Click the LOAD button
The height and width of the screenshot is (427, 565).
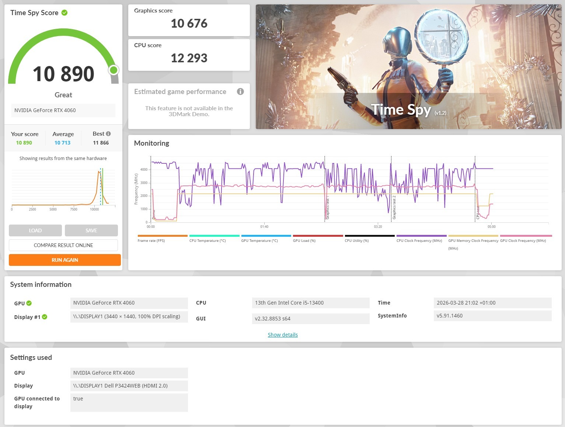tap(35, 230)
